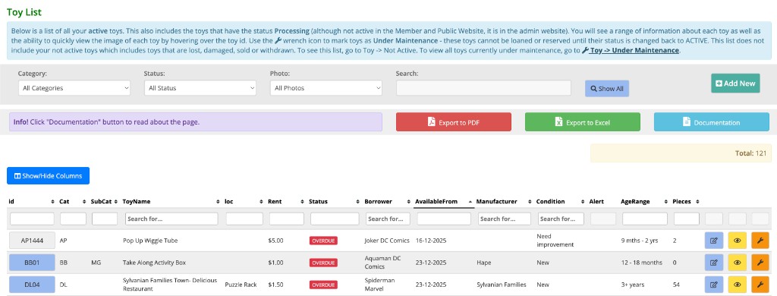Click the loc column filter box
Viewport: 777px width, 296px height.
[244, 219]
